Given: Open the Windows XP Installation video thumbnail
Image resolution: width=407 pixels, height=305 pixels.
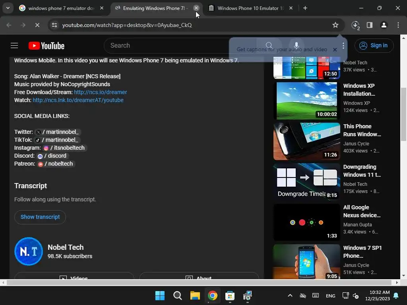Looking at the screenshot, I should pos(307,101).
